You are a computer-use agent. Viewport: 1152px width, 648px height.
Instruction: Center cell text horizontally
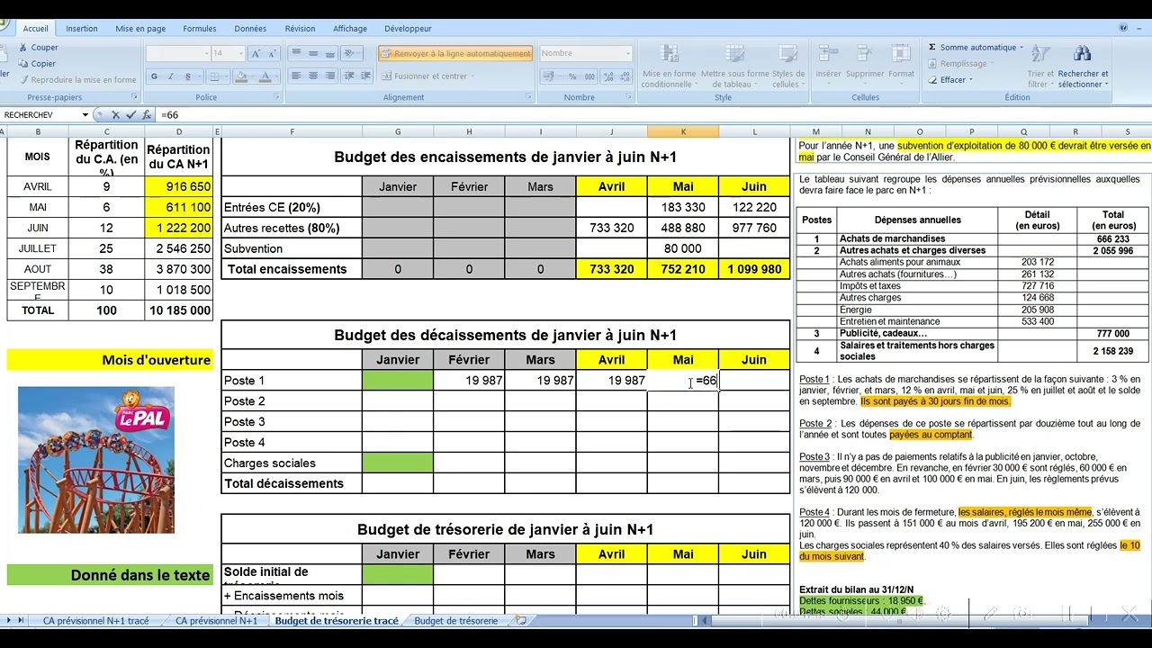pyautogui.click(x=313, y=76)
